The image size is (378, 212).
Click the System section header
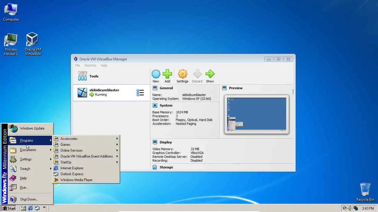pyautogui.click(x=166, y=105)
